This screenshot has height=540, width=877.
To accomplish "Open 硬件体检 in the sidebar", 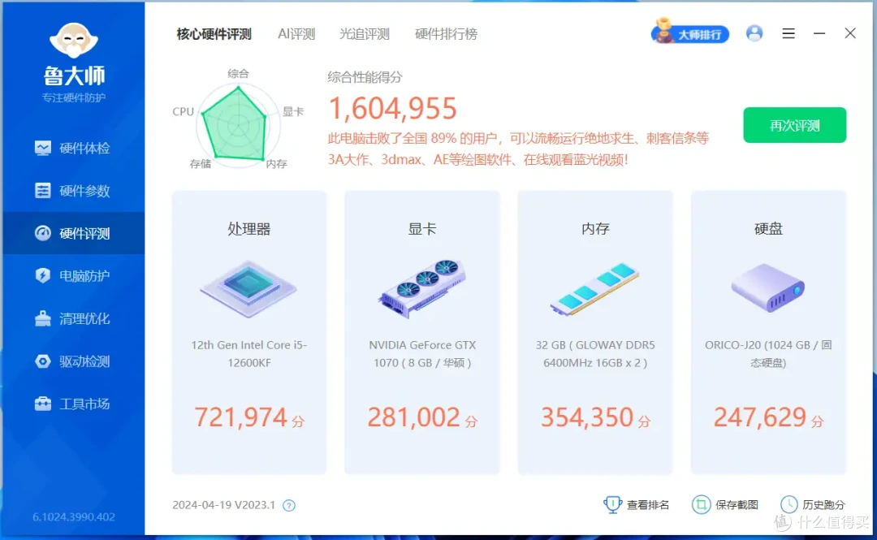I will coord(73,149).
